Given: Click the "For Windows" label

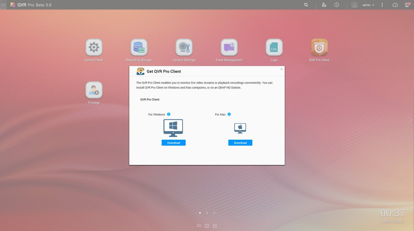Looking at the screenshot, I should coord(157,115).
